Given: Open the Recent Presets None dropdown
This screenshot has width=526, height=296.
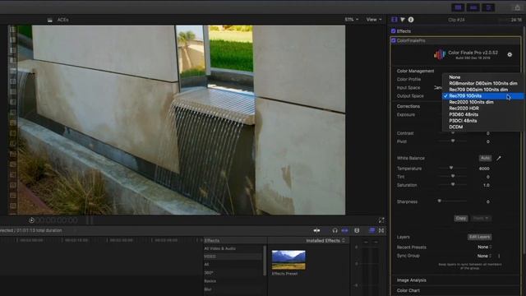Looking at the screenshot, I should click(x=484, y=247).
